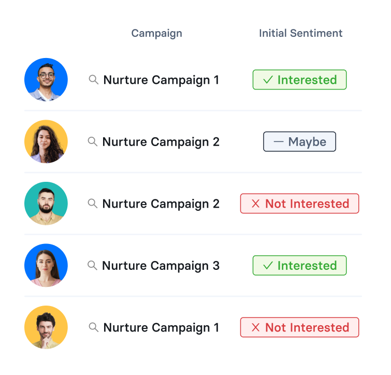This screenshot has width=391, height=375.
Task: Click the search icon in the last row
Action: click(94, 327)
